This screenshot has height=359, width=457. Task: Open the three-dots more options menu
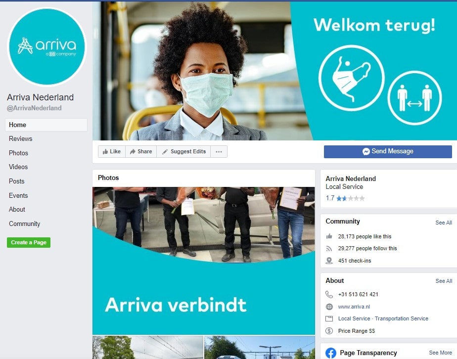[x=219, y=151]
